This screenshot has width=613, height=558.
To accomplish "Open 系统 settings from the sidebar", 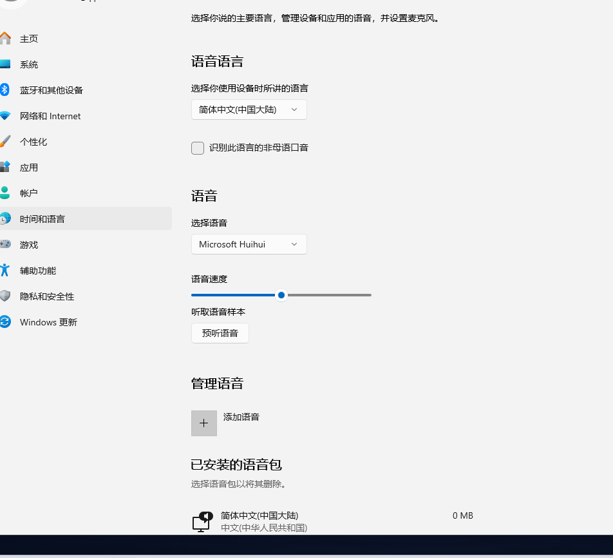I will (x=28, y=64).
